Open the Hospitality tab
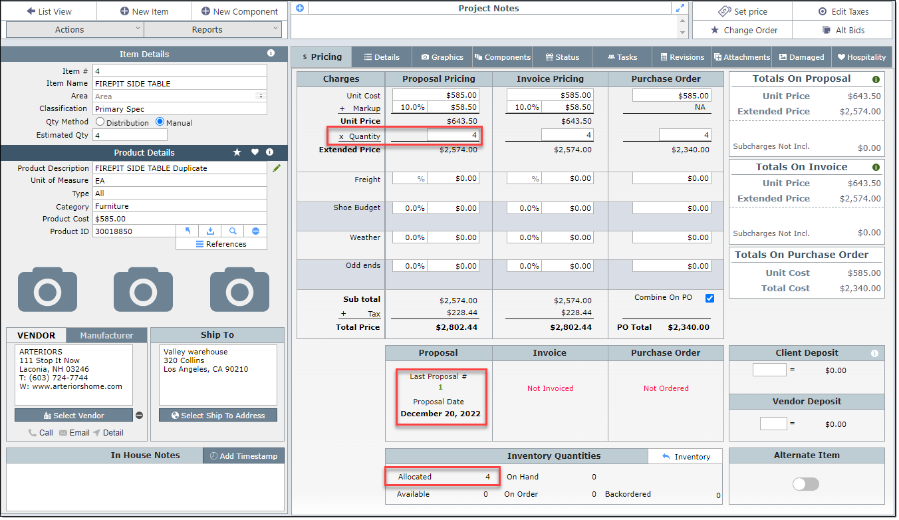 pos(862,57)
